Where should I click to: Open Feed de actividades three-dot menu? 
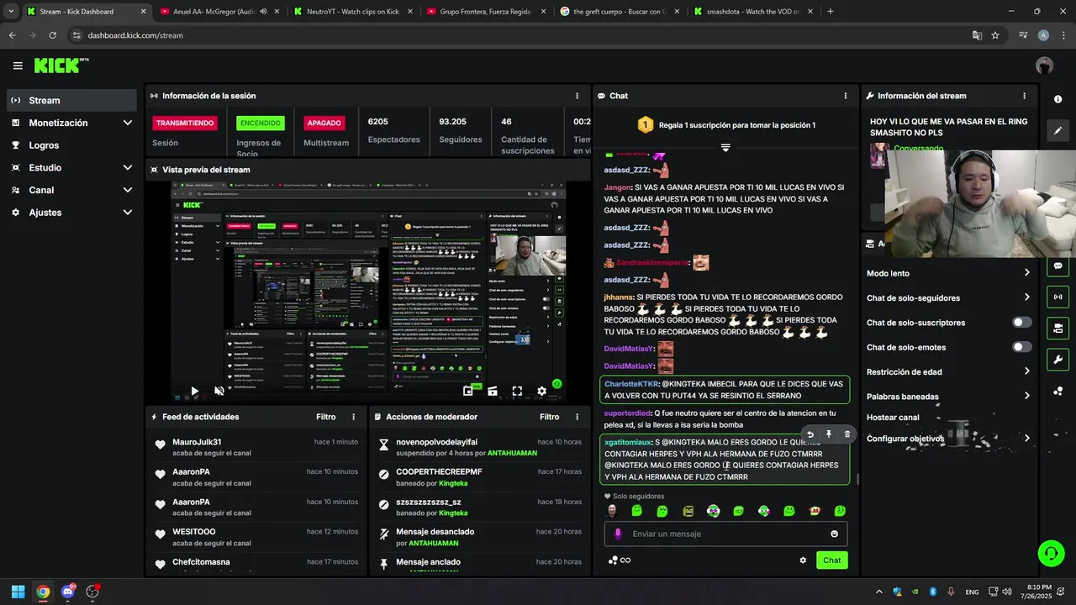(x=353, y=417)
